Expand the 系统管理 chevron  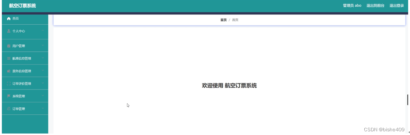(x=43, y=96)
